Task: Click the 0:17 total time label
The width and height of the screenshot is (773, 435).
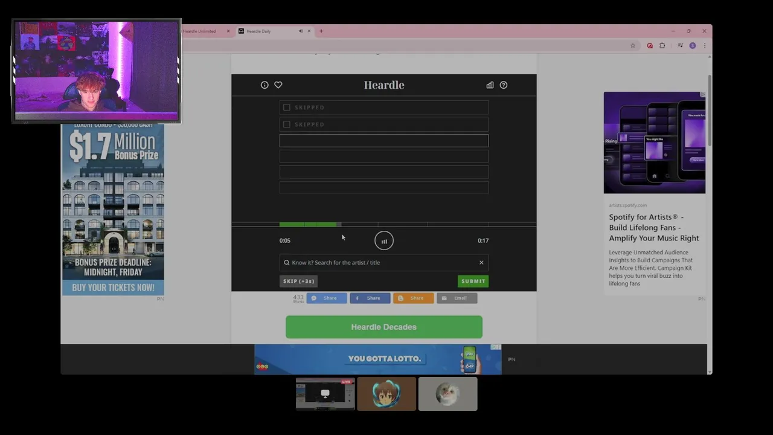Action: click(483, 240)
